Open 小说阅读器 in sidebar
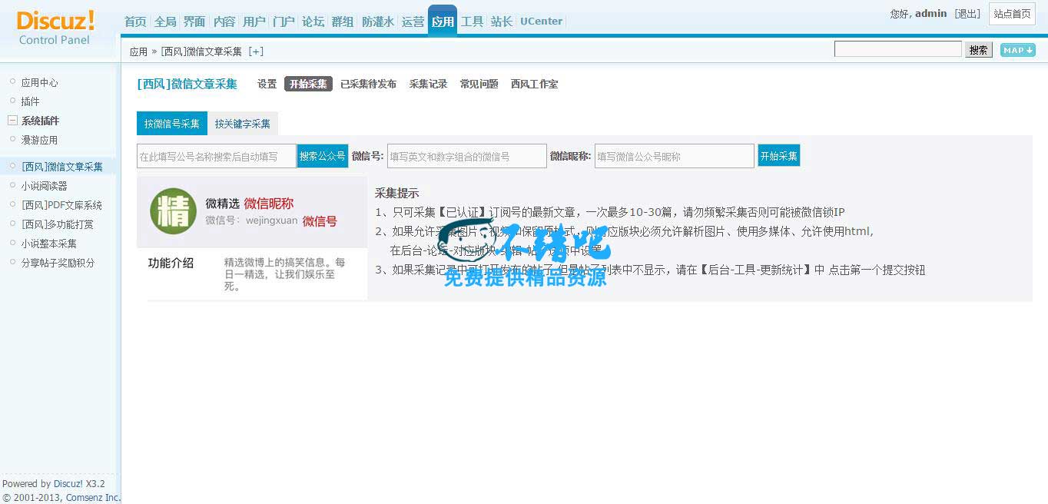 coord(44,186)
